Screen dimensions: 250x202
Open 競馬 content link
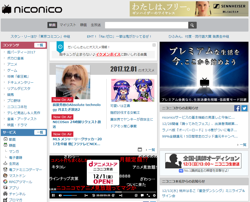click(10, 95)
